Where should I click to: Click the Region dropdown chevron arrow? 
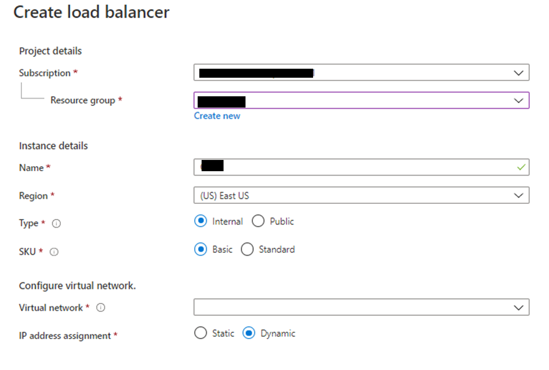tap(519, 195)
